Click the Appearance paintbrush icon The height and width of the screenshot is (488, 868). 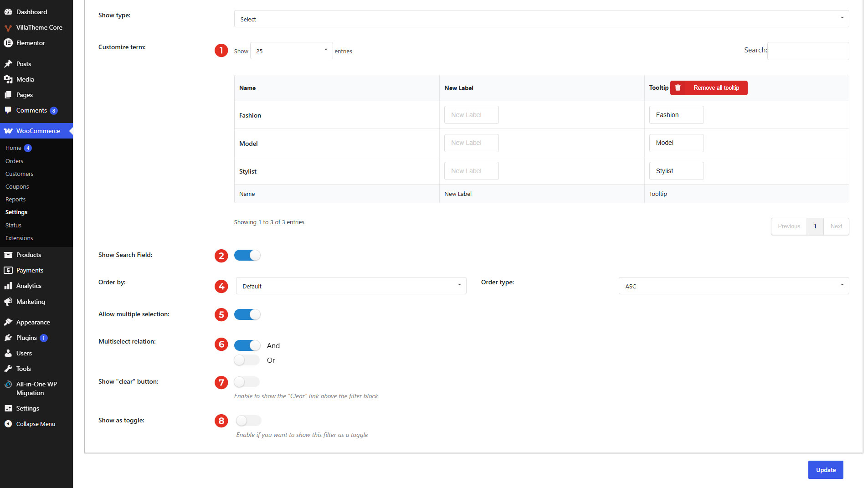(8, 322)
